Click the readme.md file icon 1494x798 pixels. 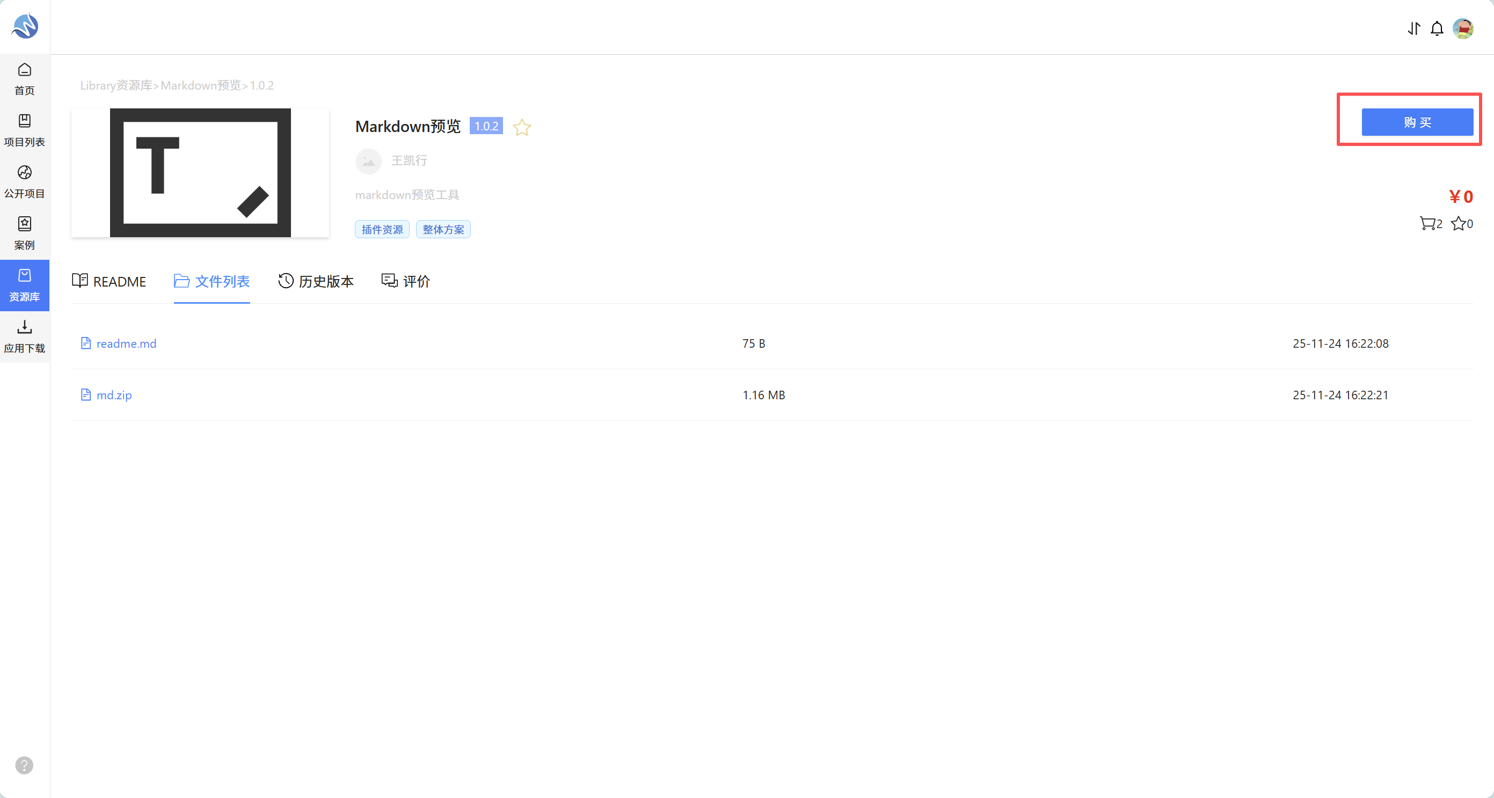(x=86, y=343)
